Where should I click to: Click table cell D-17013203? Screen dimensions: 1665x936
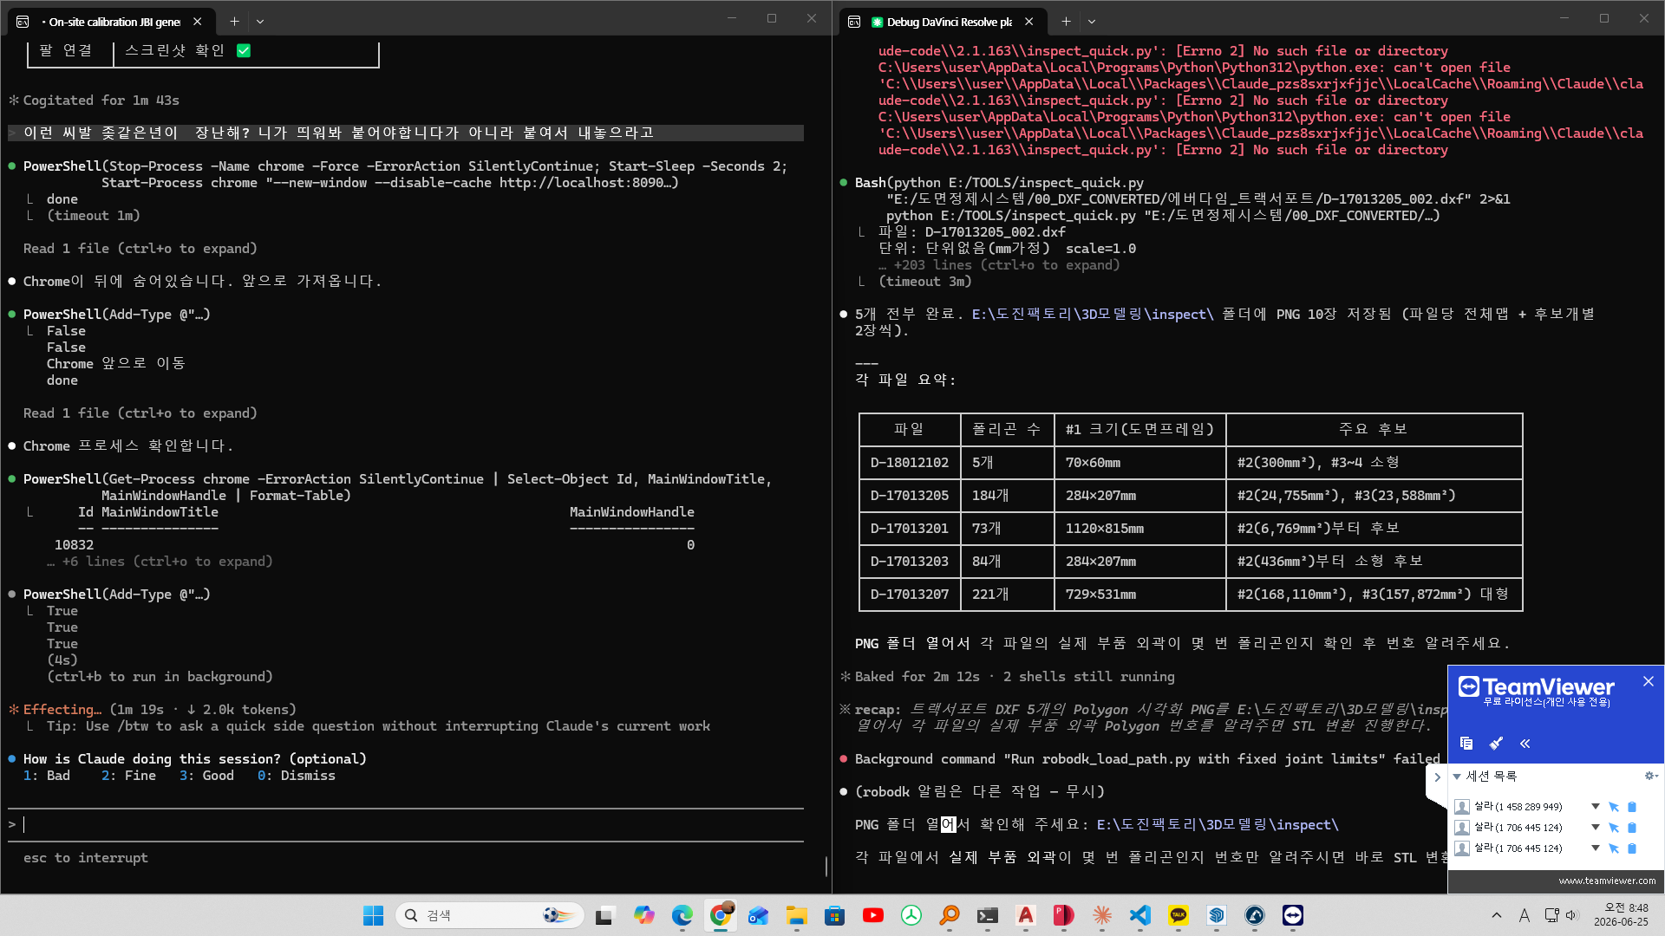point(910,561)
